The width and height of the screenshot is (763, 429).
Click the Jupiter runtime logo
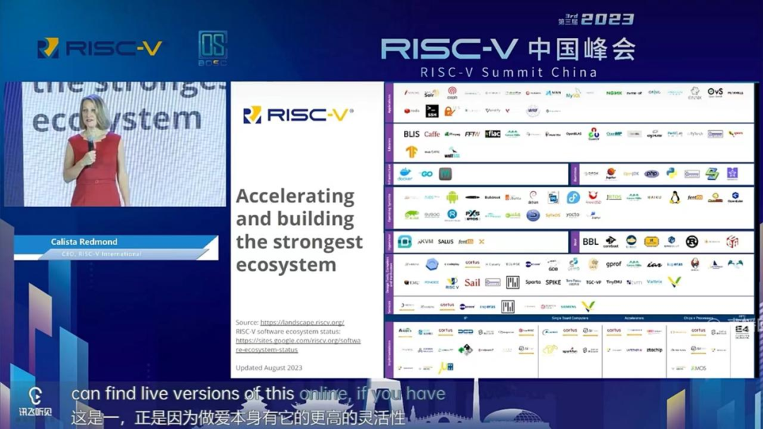[610, 174]
